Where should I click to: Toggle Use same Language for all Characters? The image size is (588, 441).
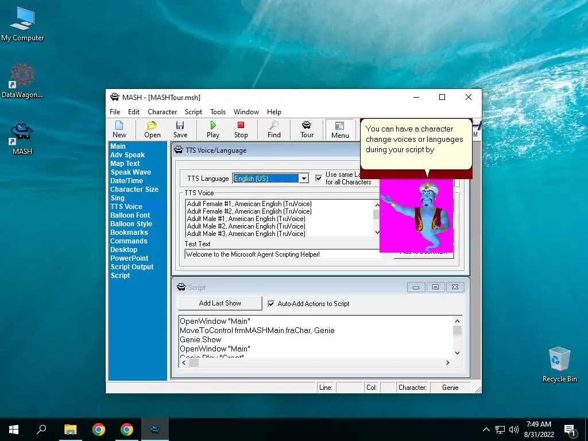click(x=319, y=178)
